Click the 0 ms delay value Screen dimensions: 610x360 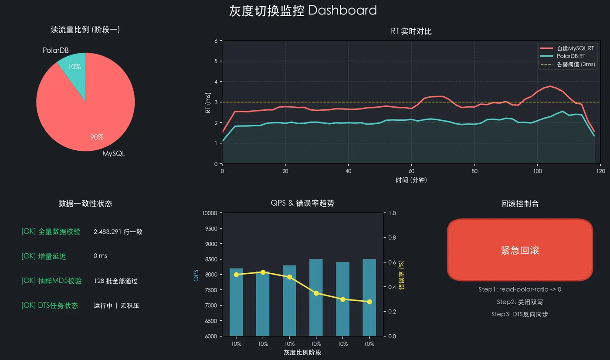[100, 256]
